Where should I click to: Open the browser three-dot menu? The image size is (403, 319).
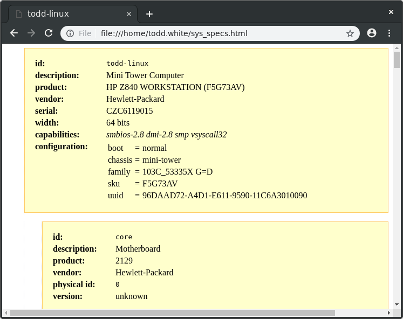click(x=389, y=33)
